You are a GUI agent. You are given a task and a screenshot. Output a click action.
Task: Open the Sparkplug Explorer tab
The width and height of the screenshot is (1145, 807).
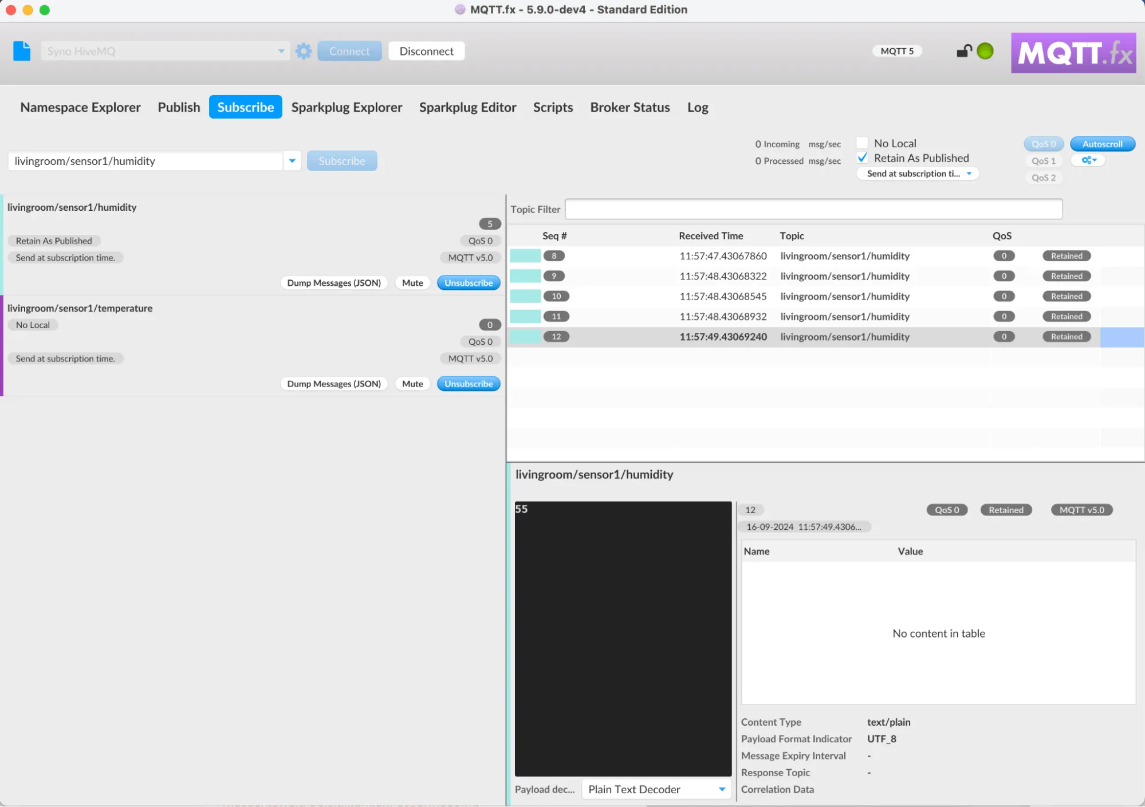(347, 107)
